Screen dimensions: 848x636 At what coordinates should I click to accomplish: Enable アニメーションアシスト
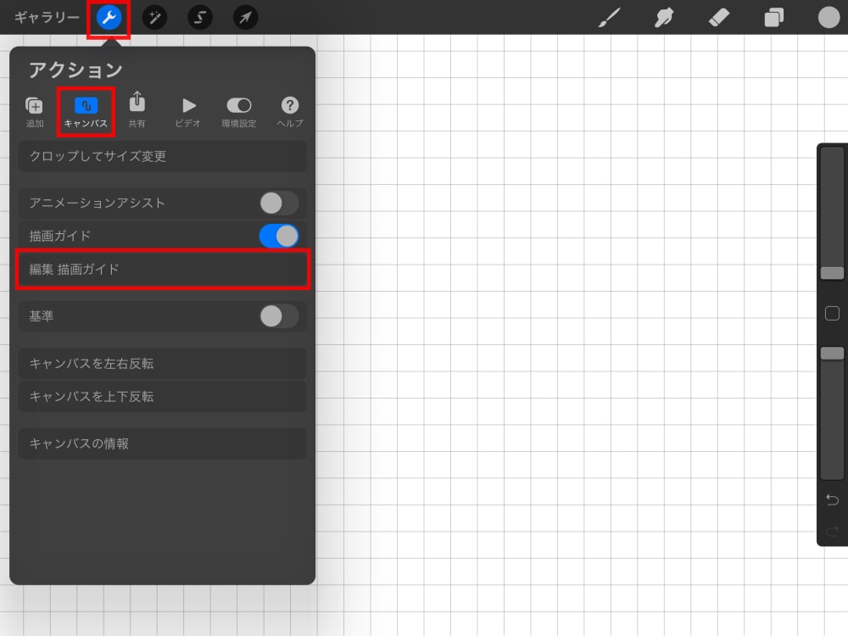tap(280, 203)
